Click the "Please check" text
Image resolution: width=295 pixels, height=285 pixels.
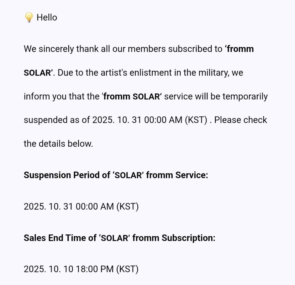click(x=241, y=120)
